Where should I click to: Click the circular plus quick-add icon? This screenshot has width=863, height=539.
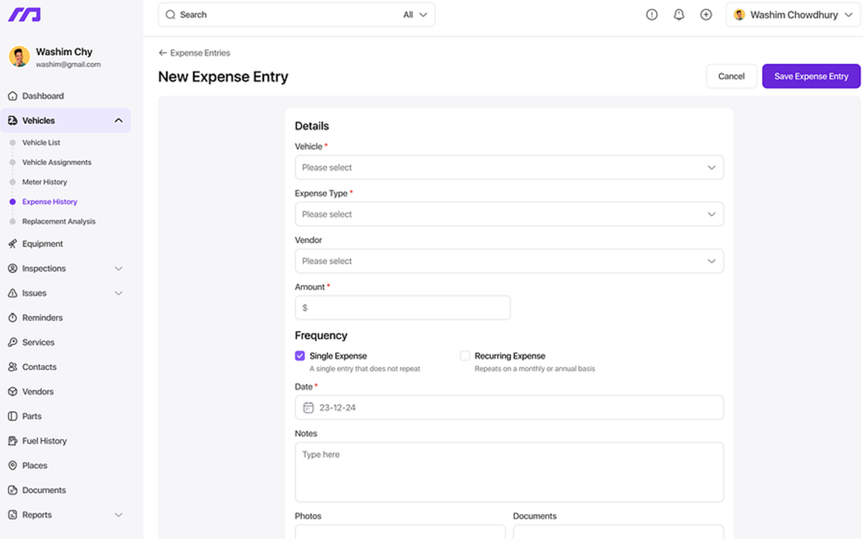[x=706, y=14]
